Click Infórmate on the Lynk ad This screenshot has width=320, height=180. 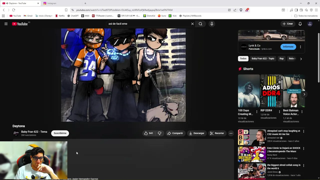click(x=288, y=47)
